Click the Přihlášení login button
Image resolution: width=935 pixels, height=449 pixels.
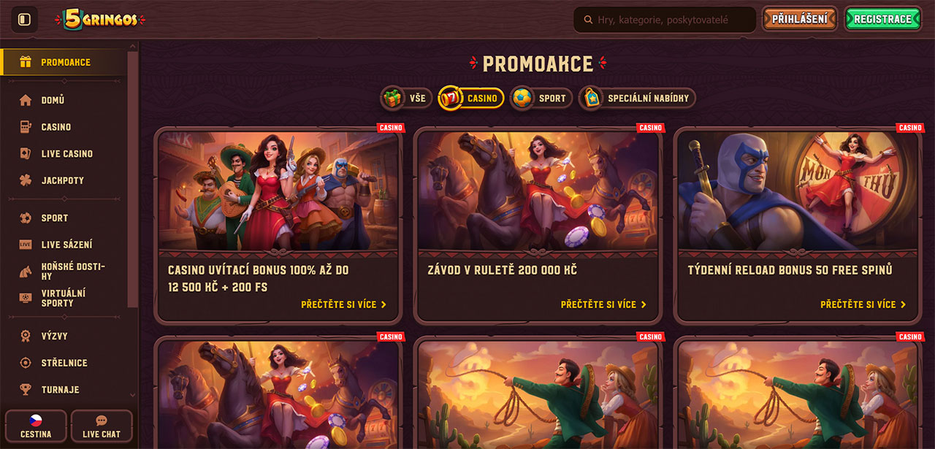(800, 19)
